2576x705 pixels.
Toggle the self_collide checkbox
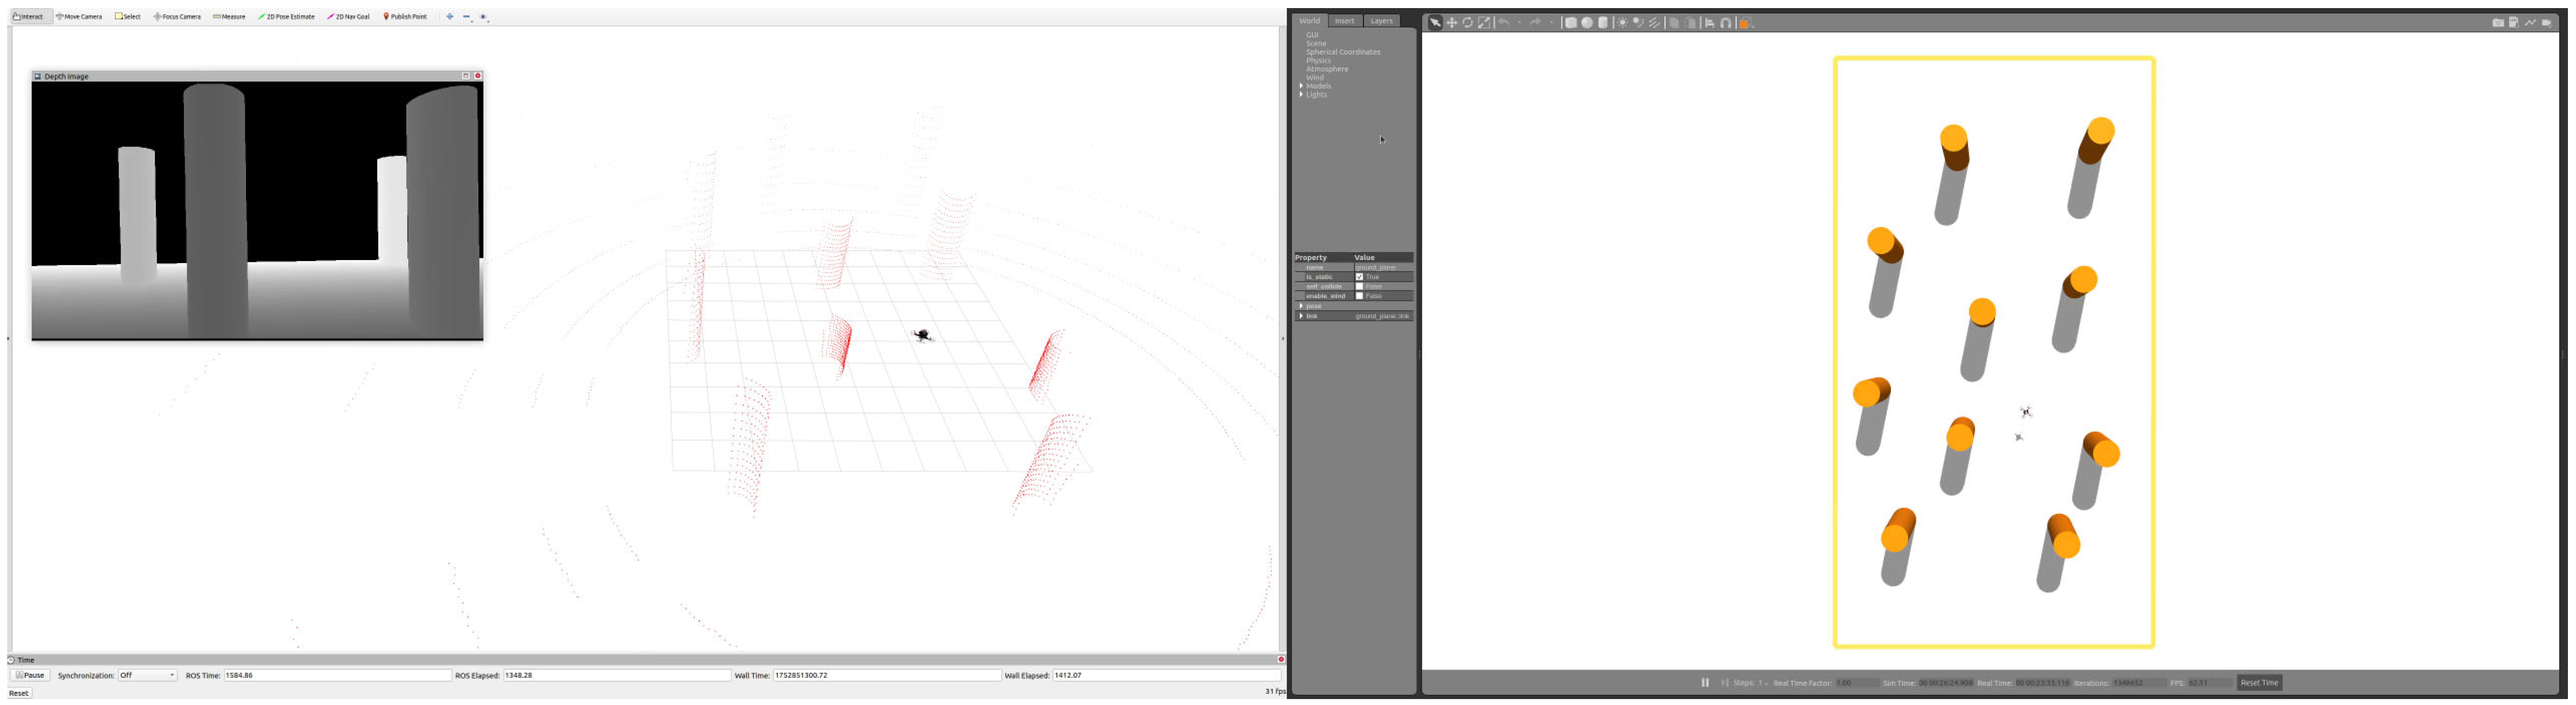tap(1359, 287)
